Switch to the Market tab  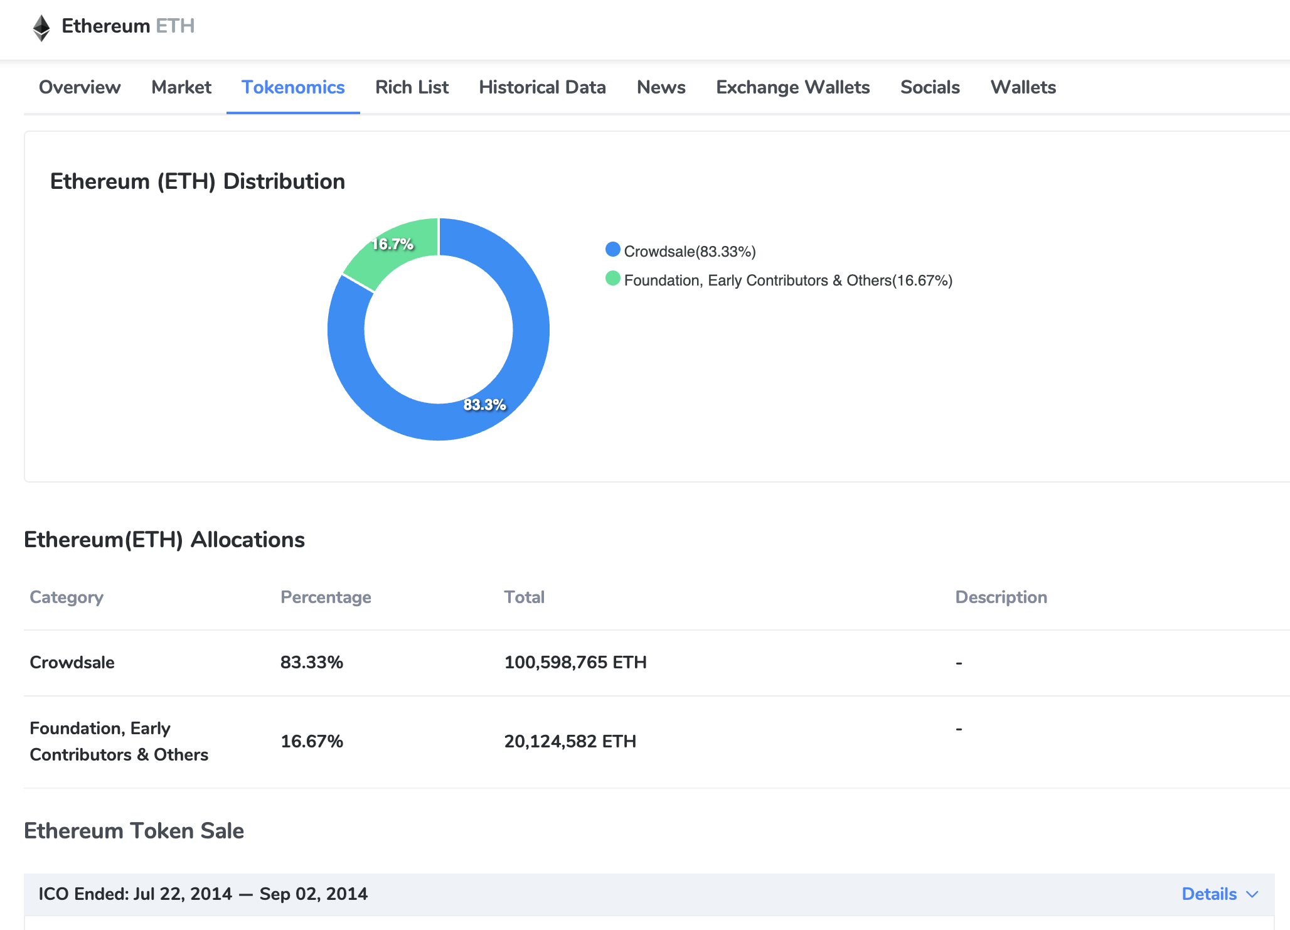coord(181,87)
